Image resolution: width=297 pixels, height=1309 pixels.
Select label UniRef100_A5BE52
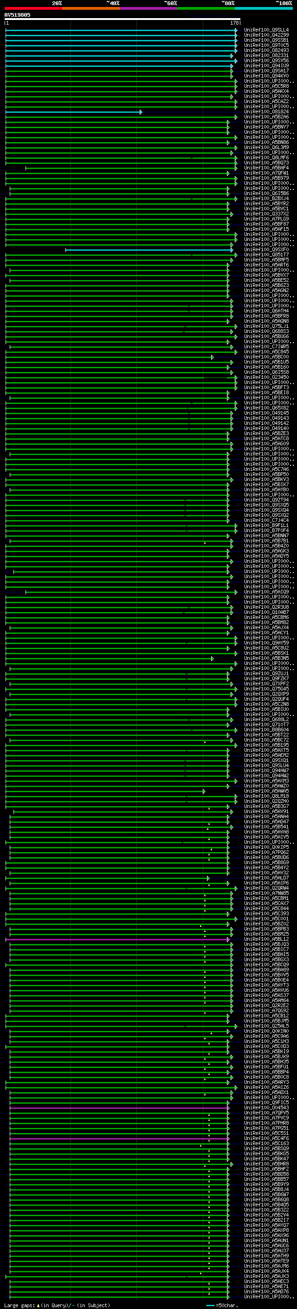(x=266, y=280)
